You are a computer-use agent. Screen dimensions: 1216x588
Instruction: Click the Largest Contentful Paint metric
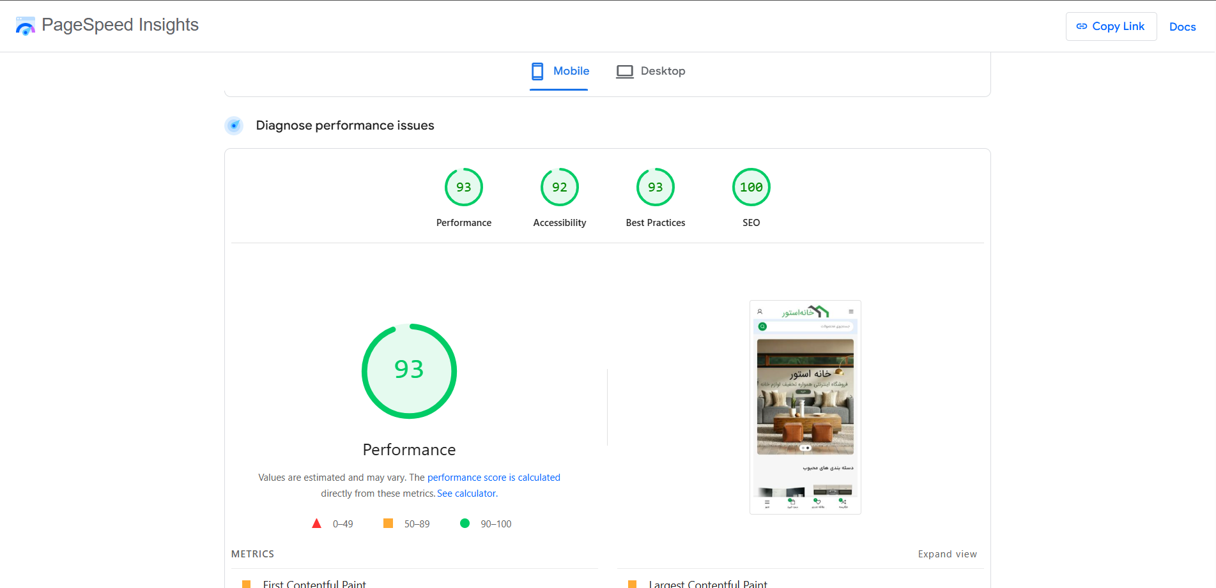point(708,584)
